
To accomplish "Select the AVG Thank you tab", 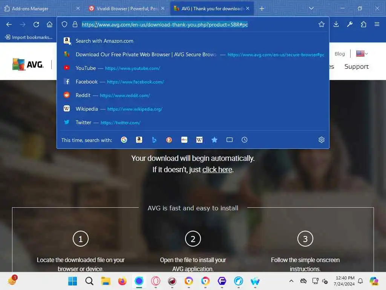I will pos(212,8).
